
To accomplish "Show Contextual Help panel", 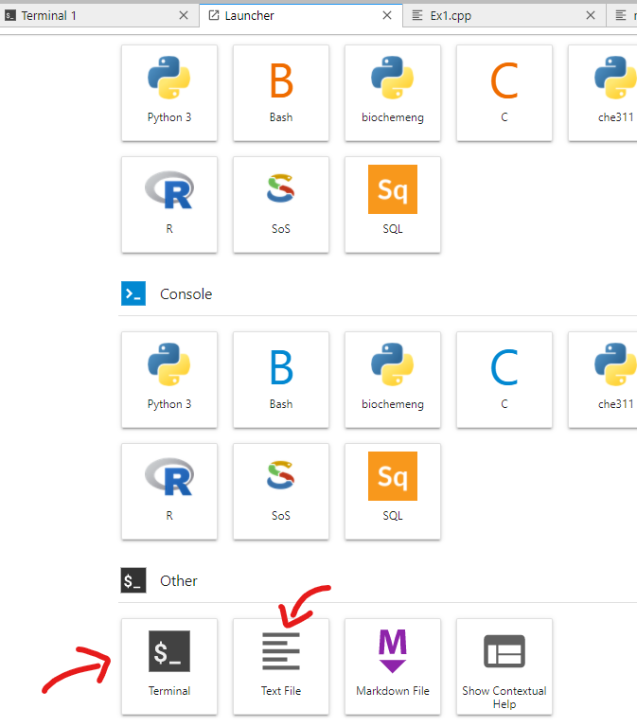I will coord(504,666).
